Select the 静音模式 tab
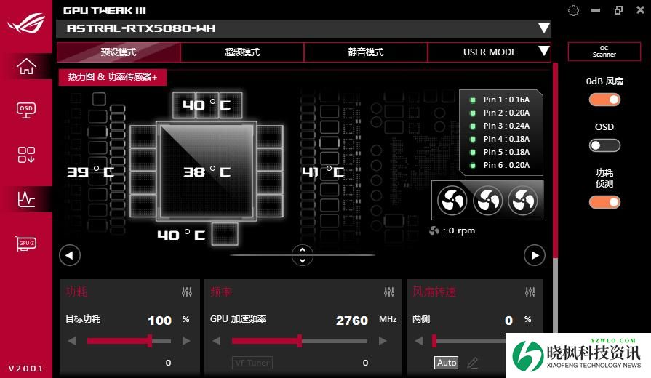The width and height of the screenshot is (651, 378). 366,52
